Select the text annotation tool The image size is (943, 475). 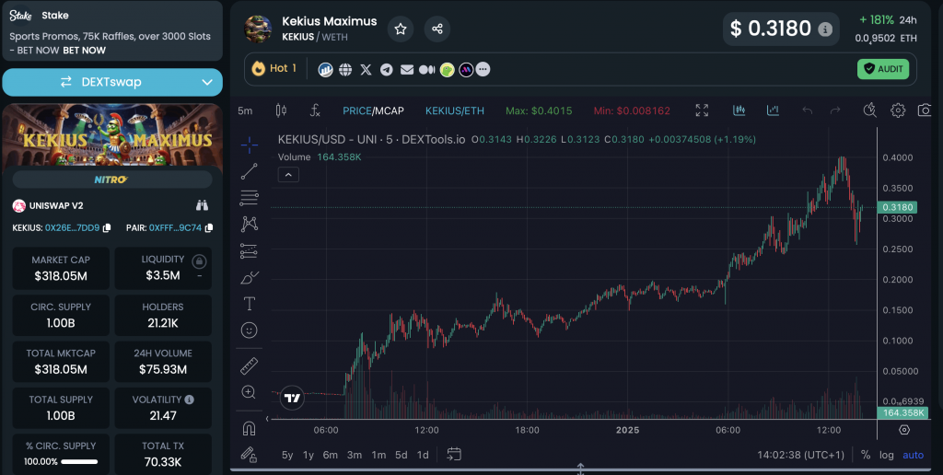coord(249,305)
